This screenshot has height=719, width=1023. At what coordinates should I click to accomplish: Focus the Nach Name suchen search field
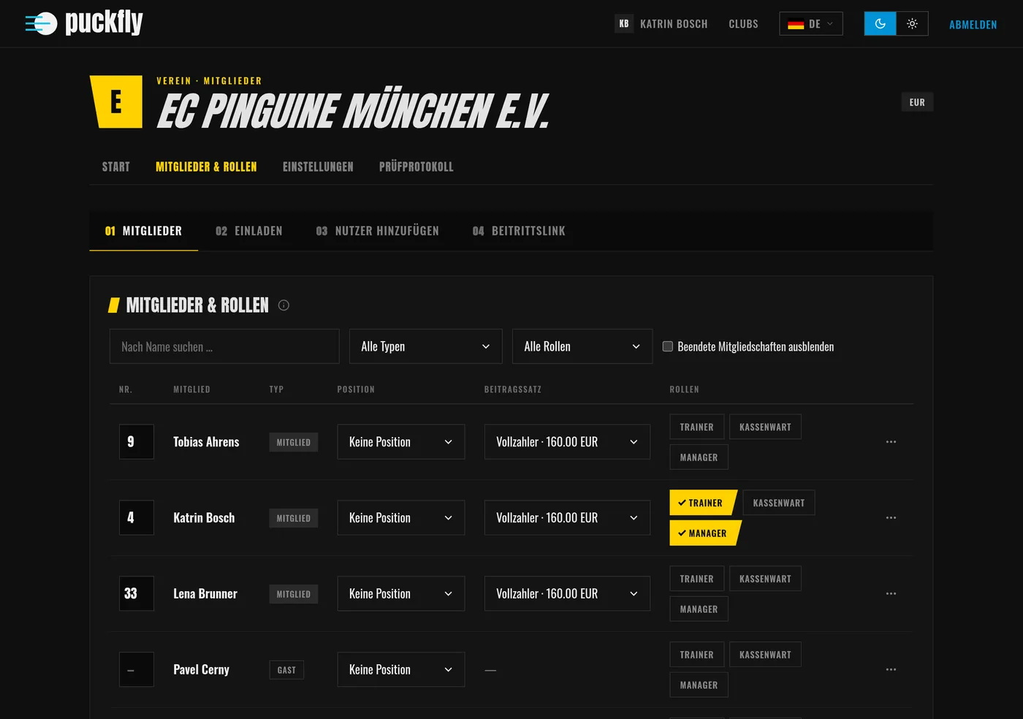click(224, 346)
